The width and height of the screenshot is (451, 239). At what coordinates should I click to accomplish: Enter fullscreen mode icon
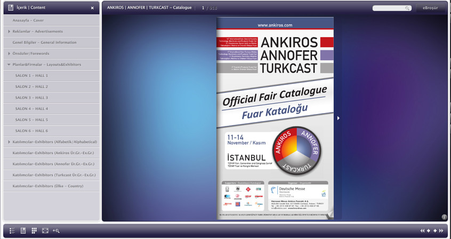pyautogui.click(x=45, y=230)
